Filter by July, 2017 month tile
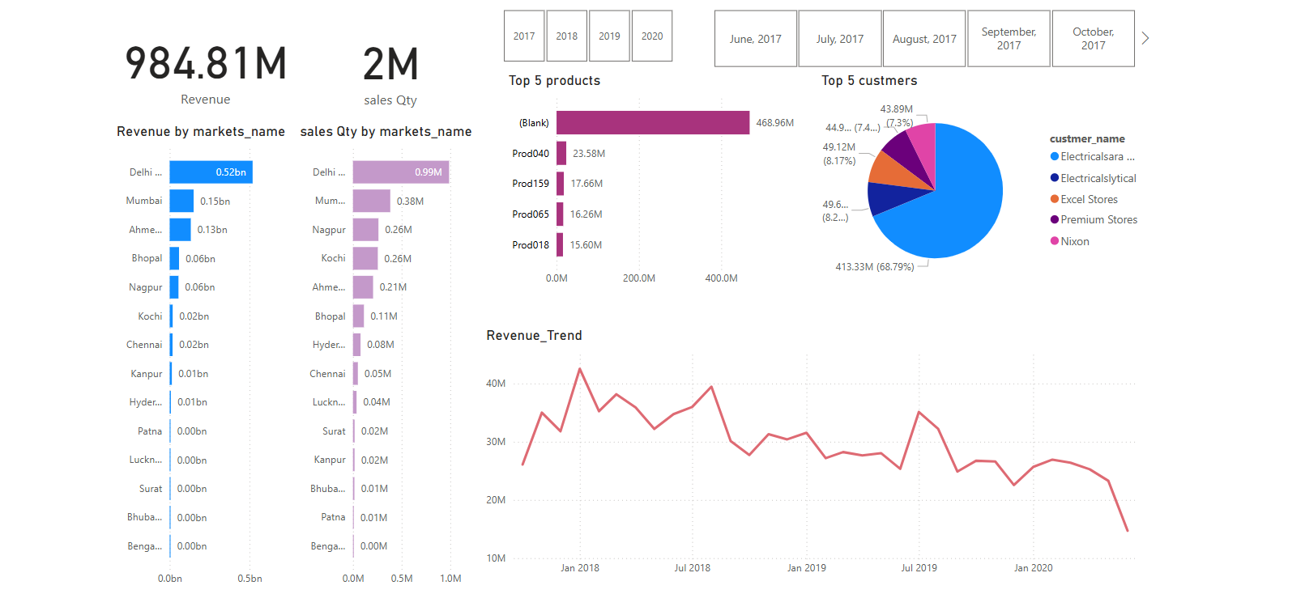1305x594 pixels. (x=840, y=39)
